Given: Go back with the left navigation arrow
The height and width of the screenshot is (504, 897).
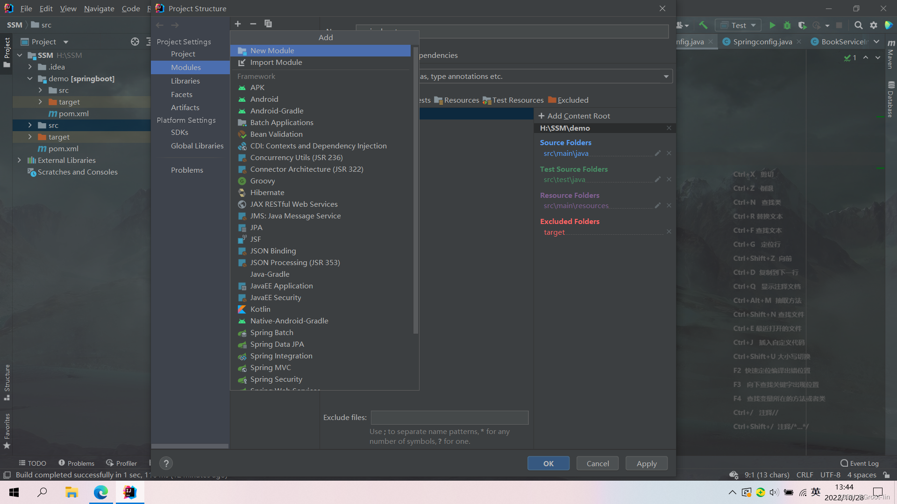Looking at the screenshot, I should tap(160, 25).
